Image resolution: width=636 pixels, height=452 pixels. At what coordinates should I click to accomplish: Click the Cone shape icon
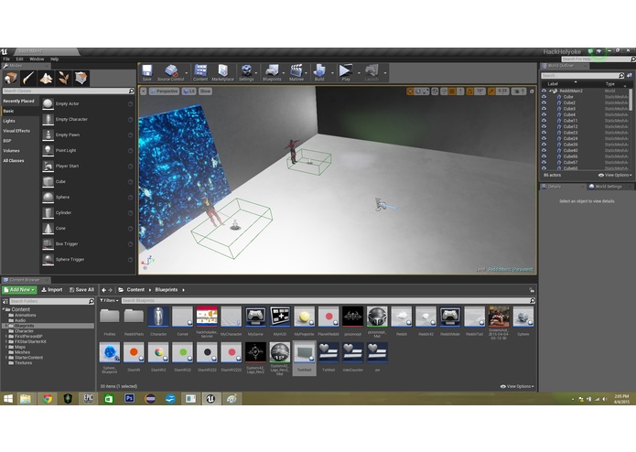[48, 229]
